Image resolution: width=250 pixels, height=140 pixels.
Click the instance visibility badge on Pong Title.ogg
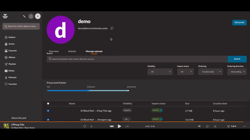(x=127, y=110)
